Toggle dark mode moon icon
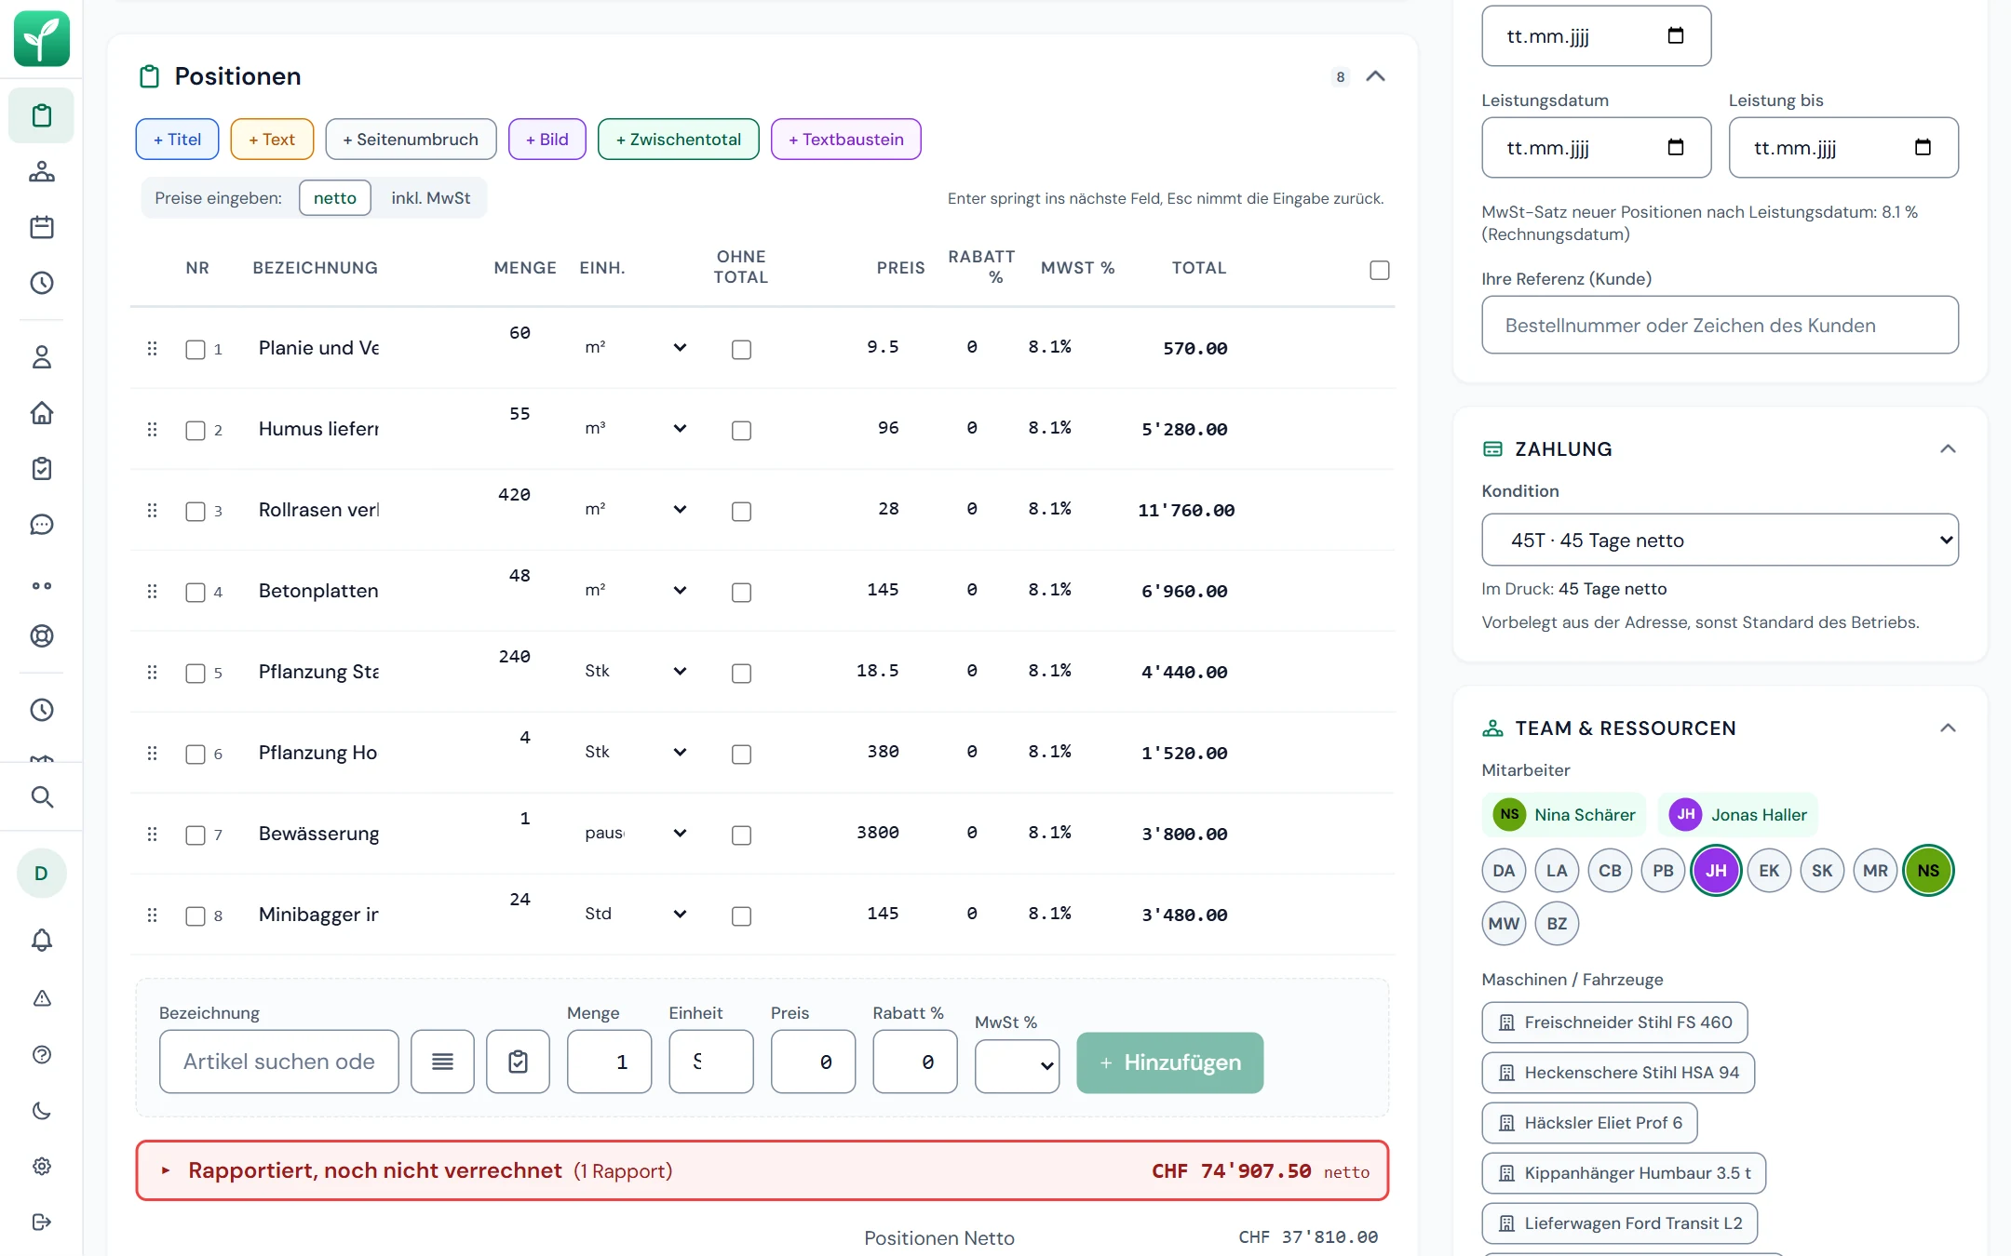 pos(42,1111)
